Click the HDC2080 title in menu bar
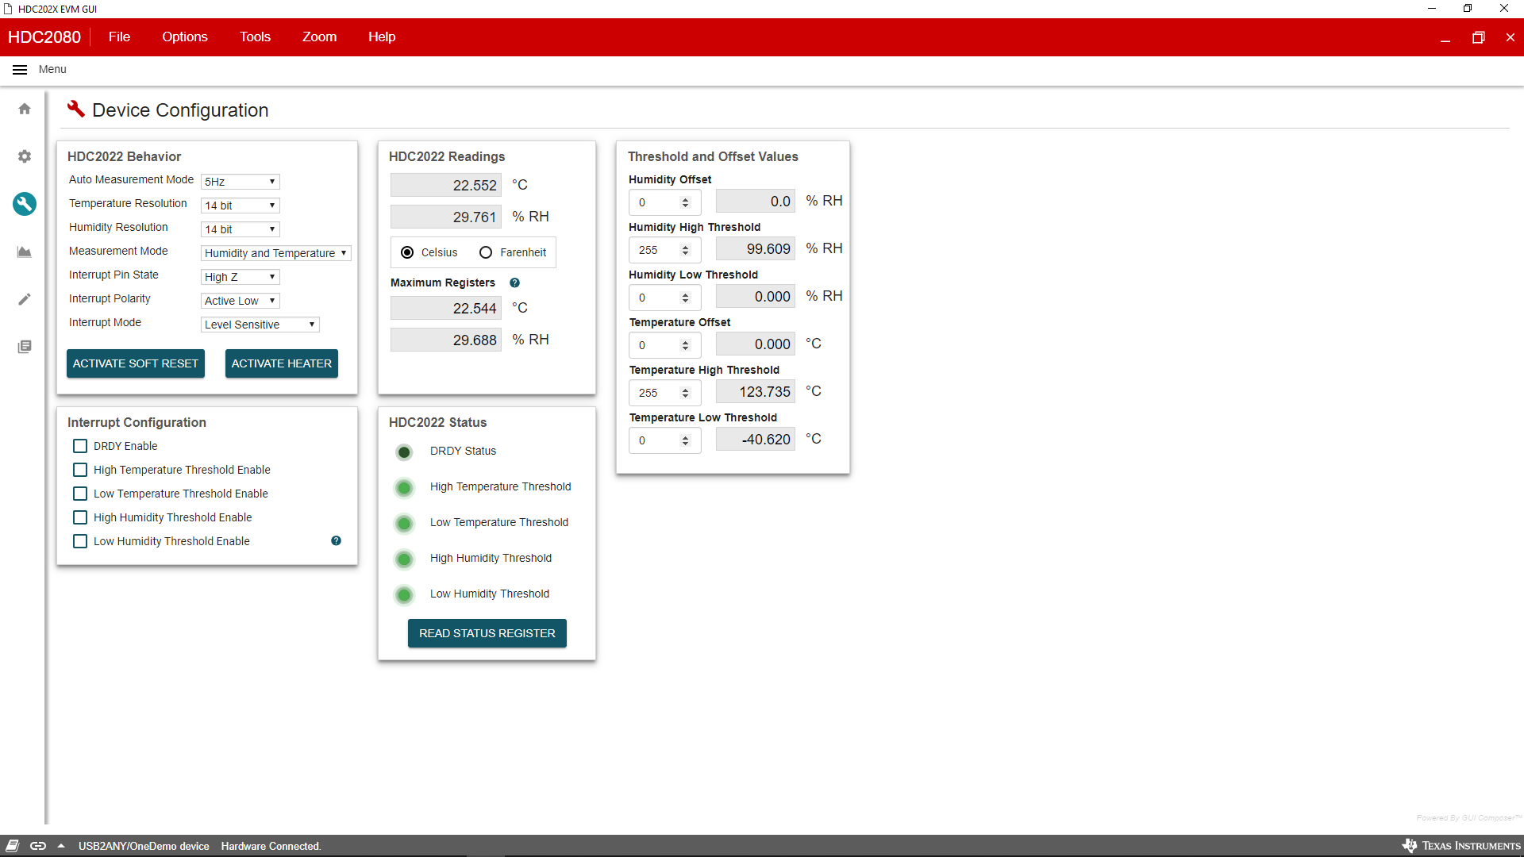Screen dimensions: 1524x857 [x=44, y=37]
